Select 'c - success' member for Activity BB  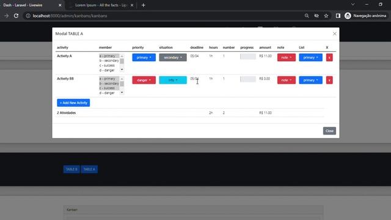(109, 88)
